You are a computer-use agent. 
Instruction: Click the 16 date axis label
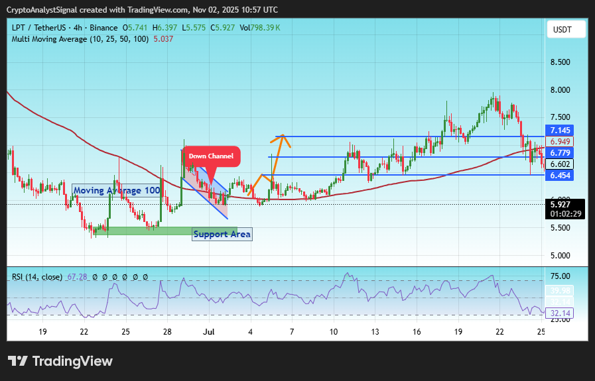[417, 332]
